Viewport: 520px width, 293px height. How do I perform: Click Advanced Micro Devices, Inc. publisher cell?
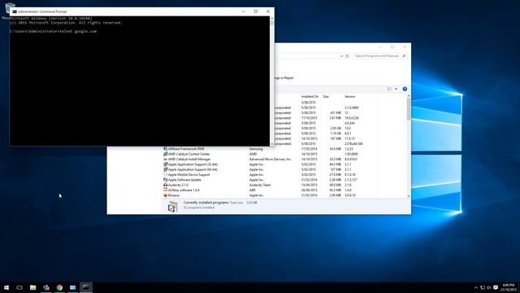pyautogui.click(x=271, y=160)
